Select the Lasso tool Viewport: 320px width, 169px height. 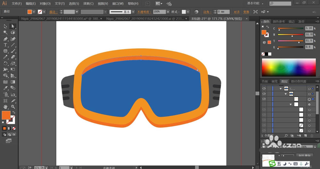13,32
